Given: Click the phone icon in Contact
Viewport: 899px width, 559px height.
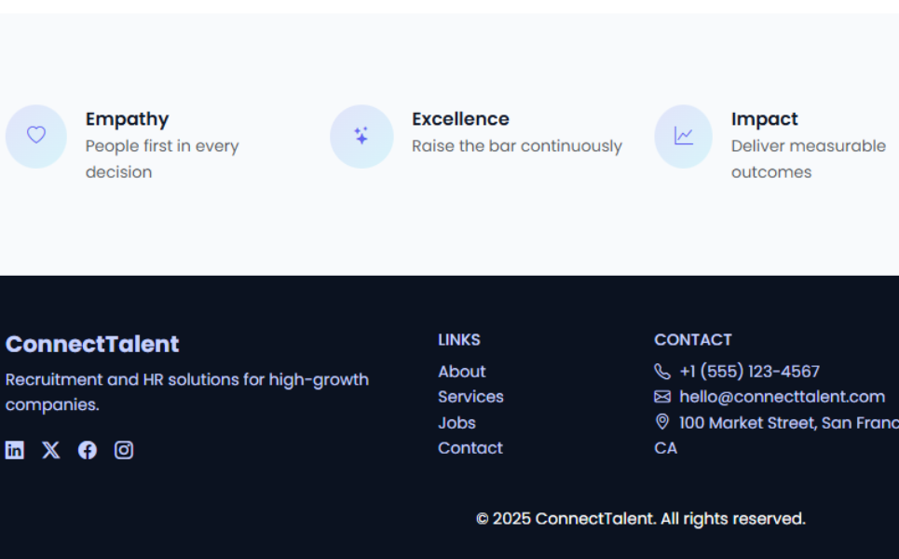Looking at the screenshot, I should (x=662, y=372).
